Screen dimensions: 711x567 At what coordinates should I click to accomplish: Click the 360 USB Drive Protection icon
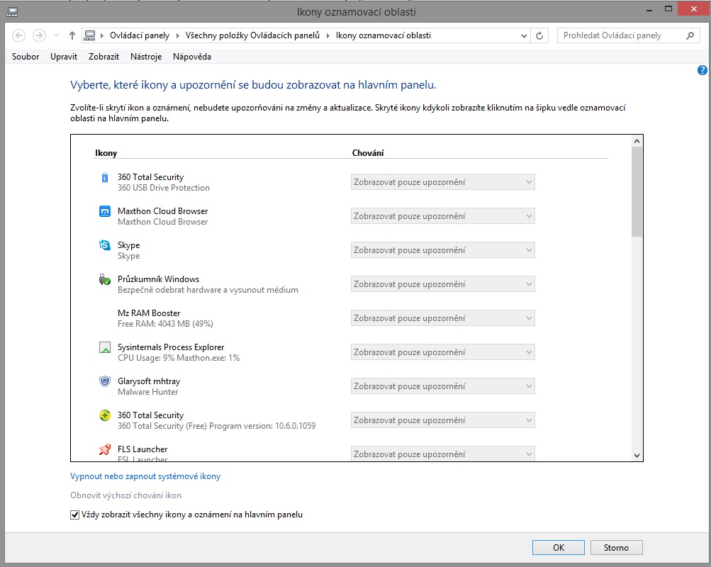[x=105, y=177]
